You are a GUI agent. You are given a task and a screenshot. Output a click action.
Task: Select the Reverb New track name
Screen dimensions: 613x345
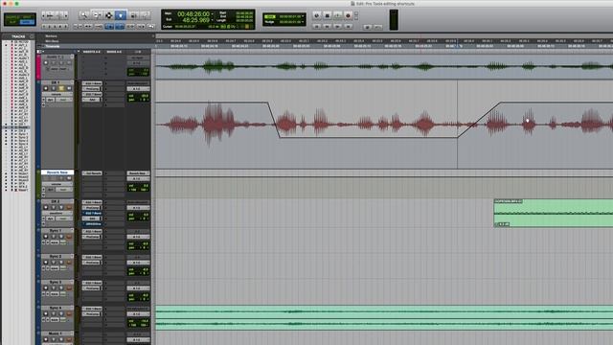point(57,172)
